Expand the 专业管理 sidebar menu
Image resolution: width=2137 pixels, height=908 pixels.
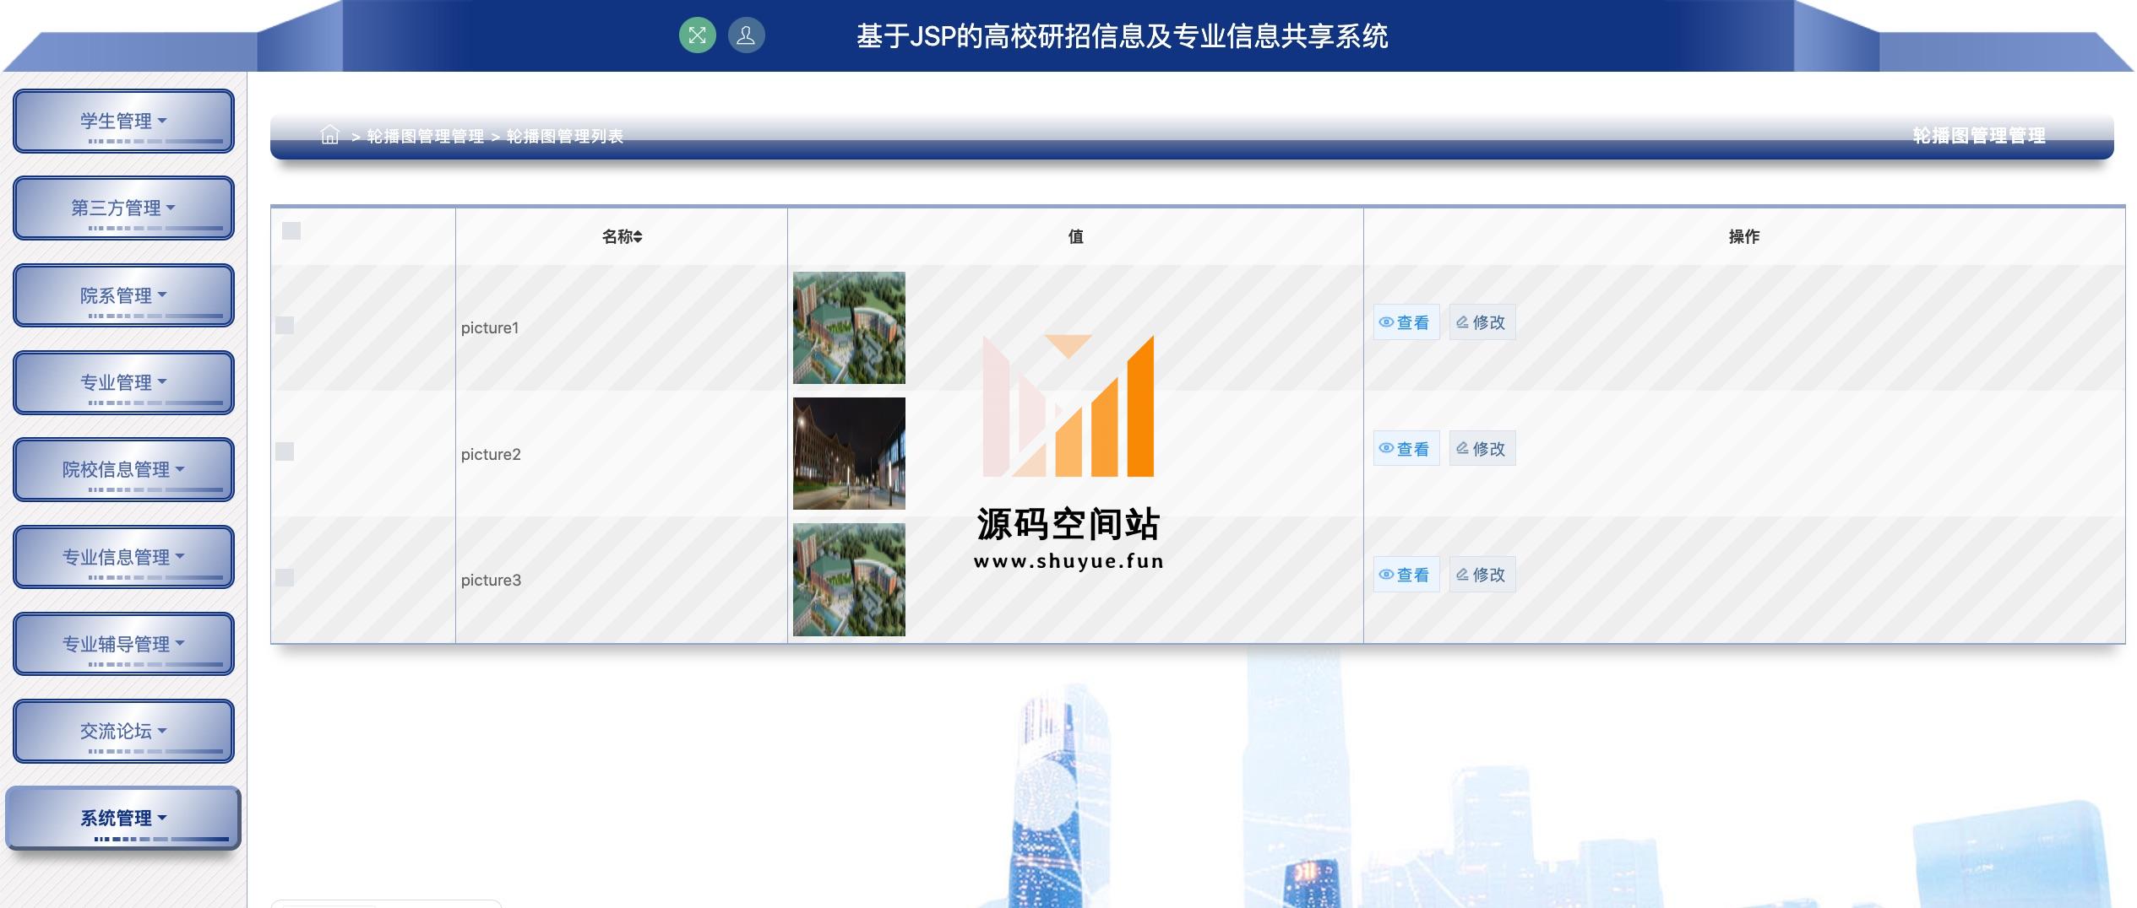(123, 382)
